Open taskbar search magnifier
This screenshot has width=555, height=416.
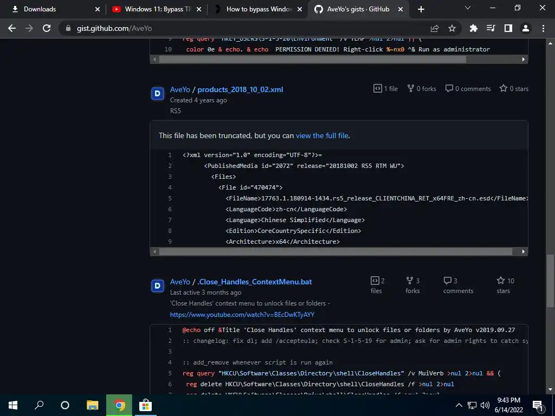point(39,405)
